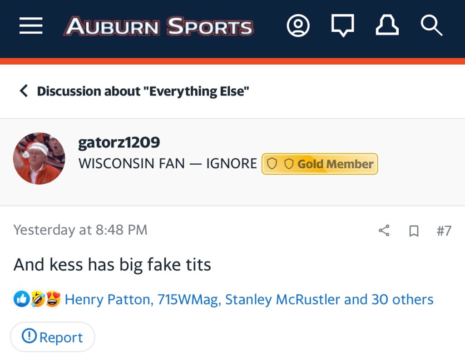Open the hamburger navigation menu
465x363 pixels.
31,26
